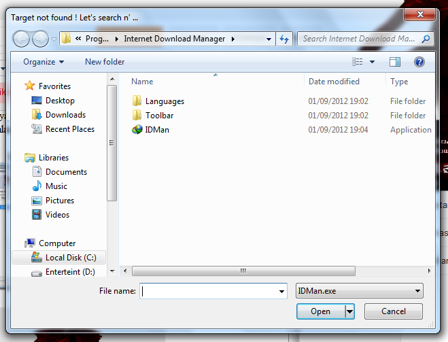Show the preview pane
Viewport: 448px width, 342px height.
395,62
